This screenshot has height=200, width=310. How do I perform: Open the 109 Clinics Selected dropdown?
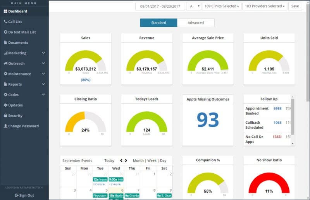click(222, 6)
